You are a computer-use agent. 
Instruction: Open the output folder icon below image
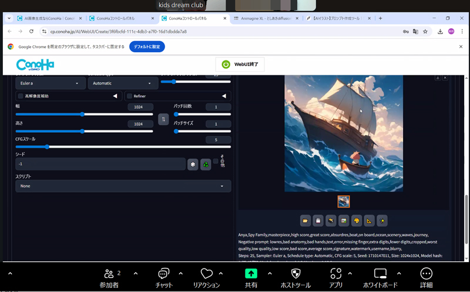[305, 221]
